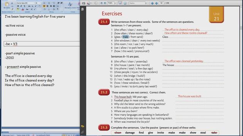The width and height of the screenshot is (243, 136).
Task: Click the fit width page icon
Action: click(120, 3)
